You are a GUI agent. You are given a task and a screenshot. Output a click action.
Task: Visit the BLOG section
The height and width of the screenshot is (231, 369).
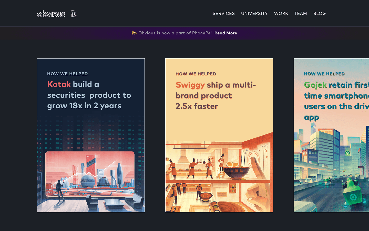click(x=319, y=13)
